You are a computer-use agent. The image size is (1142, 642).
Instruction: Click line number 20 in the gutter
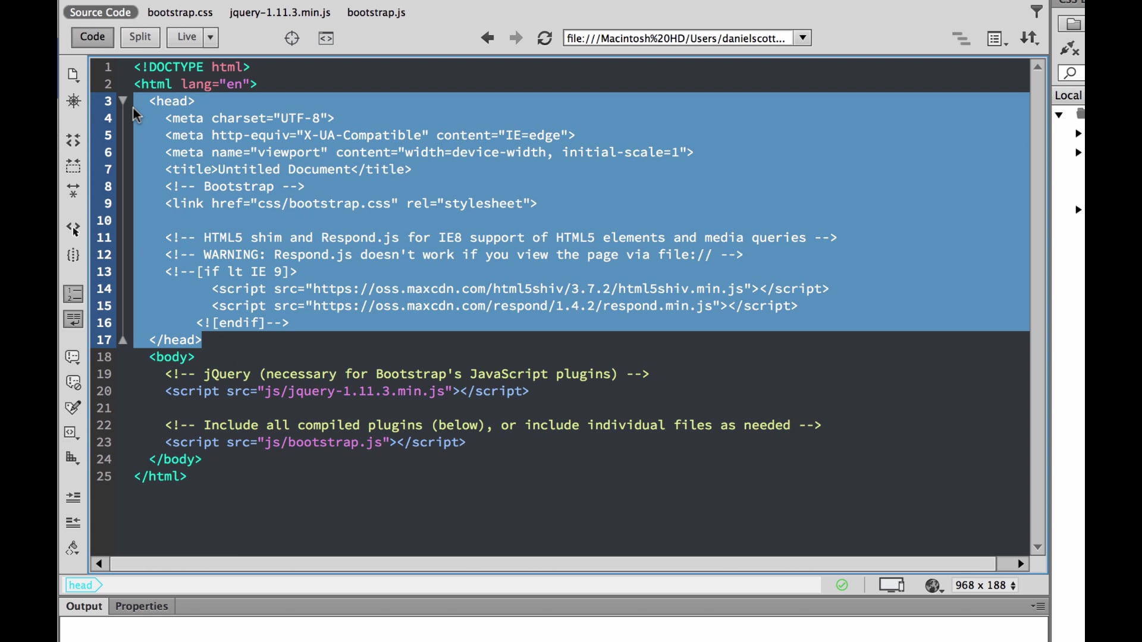click(x=104, y=391)
